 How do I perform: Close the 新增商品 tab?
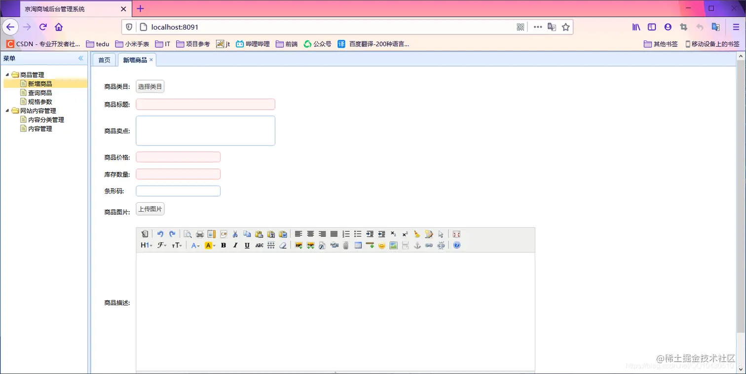click(151, 60)
